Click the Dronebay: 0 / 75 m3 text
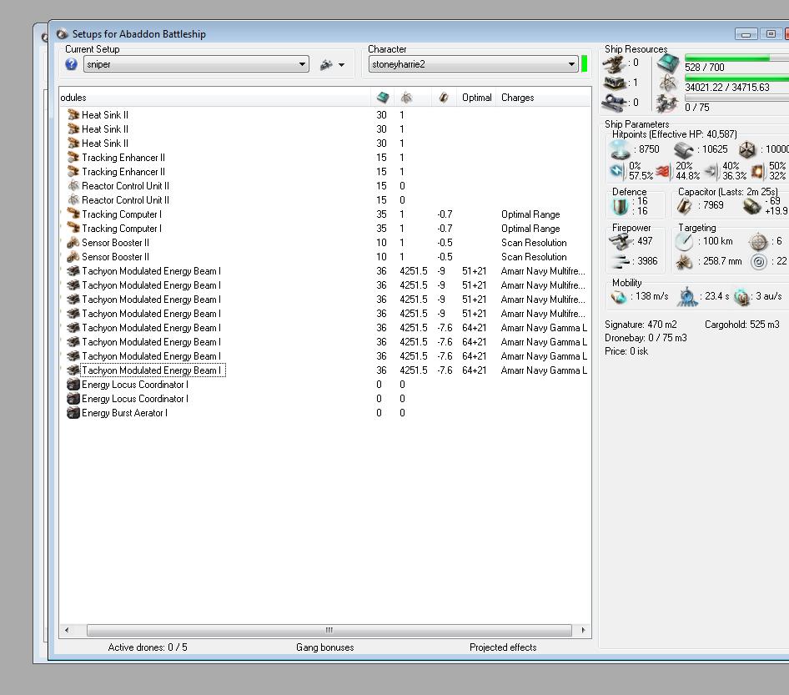 click(646, 338)
